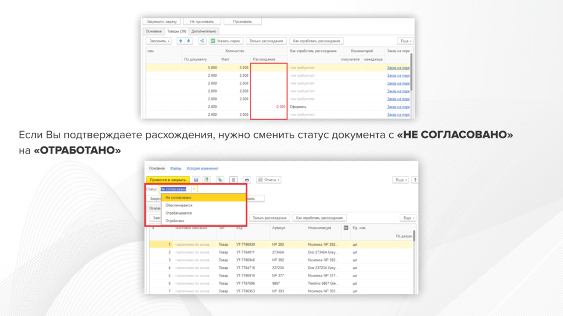Image resolution: width=563 pixels, height=316 pixels.
Task: Click 'Как отработать расхождения' in lower screenshot
Action: click(319, 218)
